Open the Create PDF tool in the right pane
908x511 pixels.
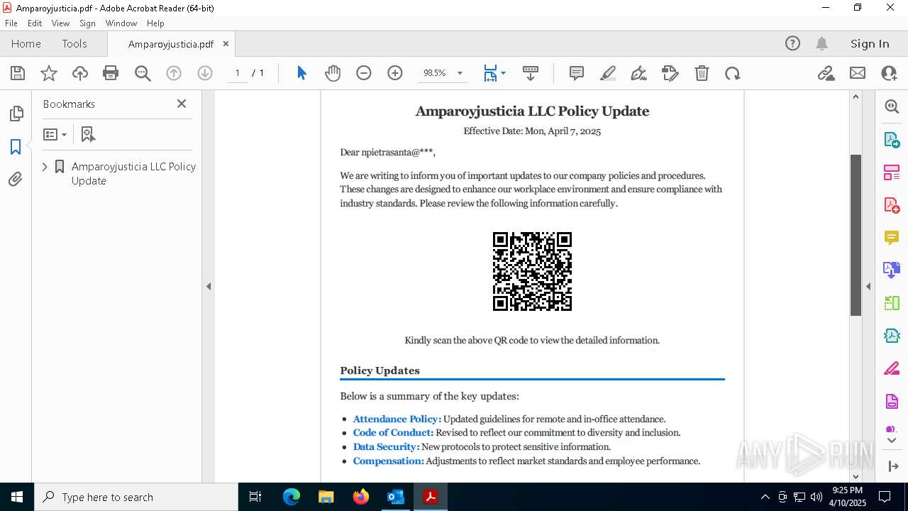pyautogui.click(x=892, y=205)
